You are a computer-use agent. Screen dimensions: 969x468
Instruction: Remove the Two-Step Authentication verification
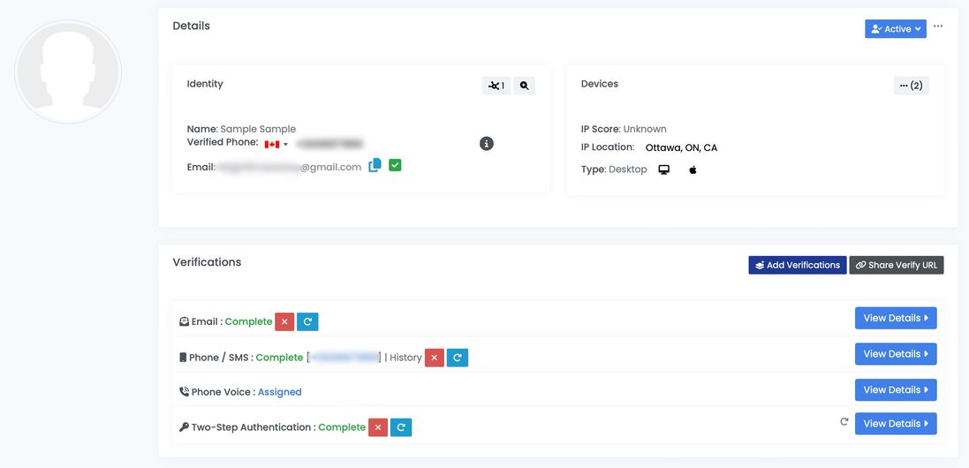[378, 427]
